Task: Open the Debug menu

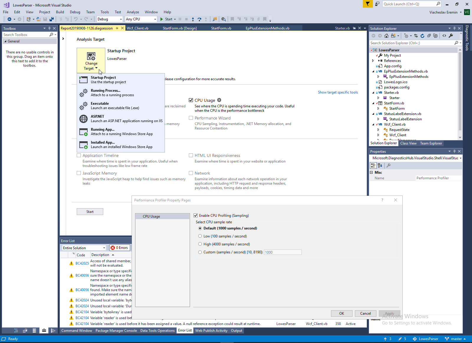Action: [x=75, y=12]
